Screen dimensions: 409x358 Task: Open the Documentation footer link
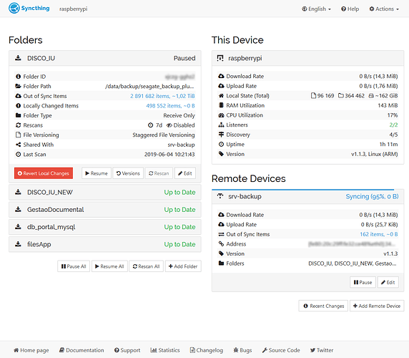click(x=82, y=350)
